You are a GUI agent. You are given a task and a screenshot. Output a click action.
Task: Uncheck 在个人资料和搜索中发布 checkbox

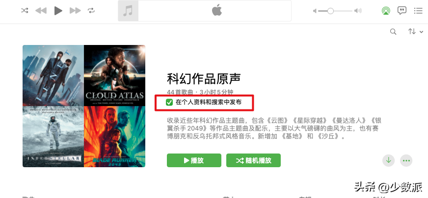(169, 103)
